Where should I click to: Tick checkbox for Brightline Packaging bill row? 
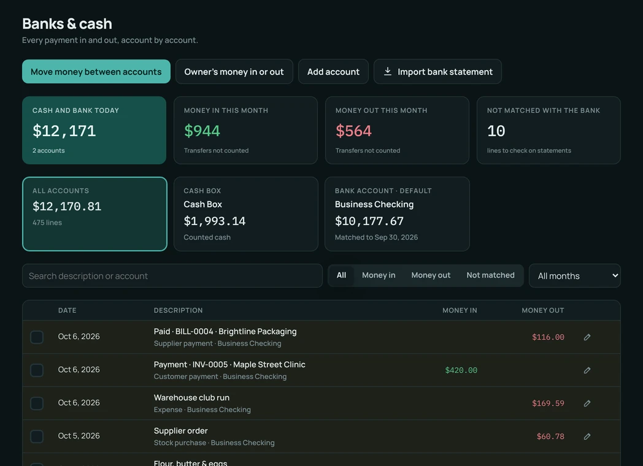click(37, 337)
